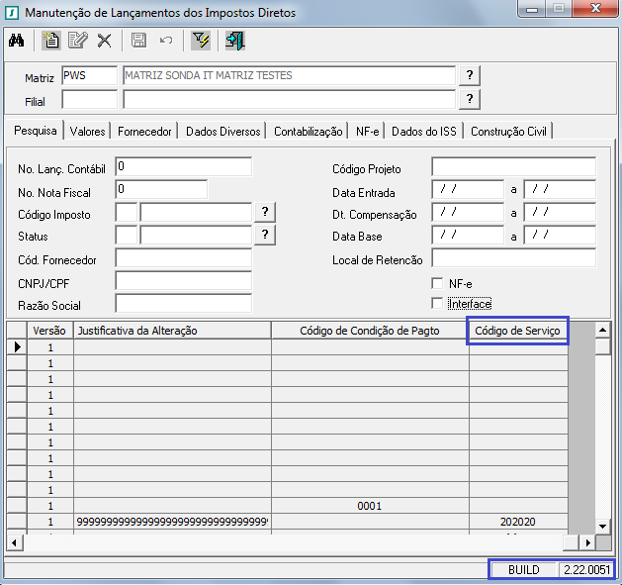
Task: Open Código Imposto lookup question mark
Action: point(265,213)
